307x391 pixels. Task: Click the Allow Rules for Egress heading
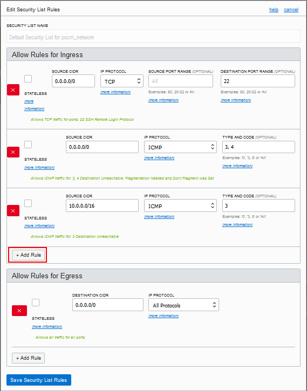tap(47, 276)
